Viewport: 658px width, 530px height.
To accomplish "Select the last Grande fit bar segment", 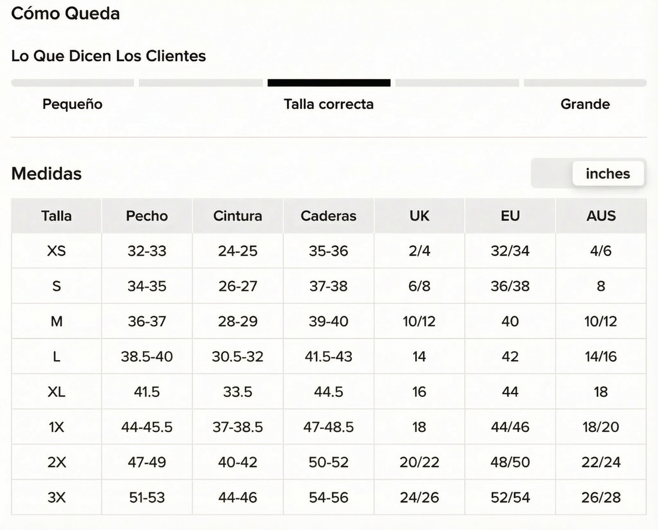I will [x=585, y=83].
